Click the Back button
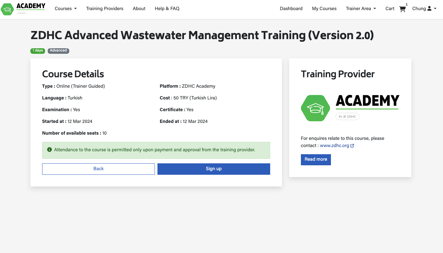The width and height of the screenshot is (443, 253). coord(98,169)
